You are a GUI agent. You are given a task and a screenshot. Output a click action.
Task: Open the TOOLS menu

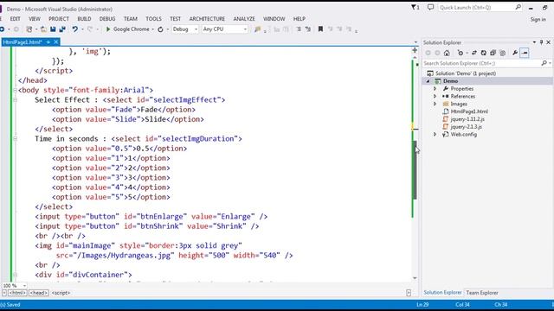tap(153, 19)
